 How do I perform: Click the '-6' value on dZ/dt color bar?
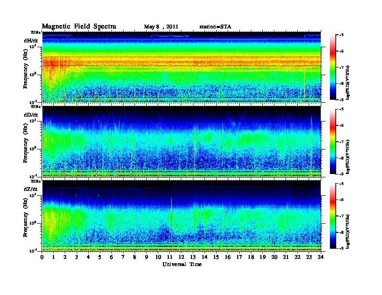coord(341,200)
